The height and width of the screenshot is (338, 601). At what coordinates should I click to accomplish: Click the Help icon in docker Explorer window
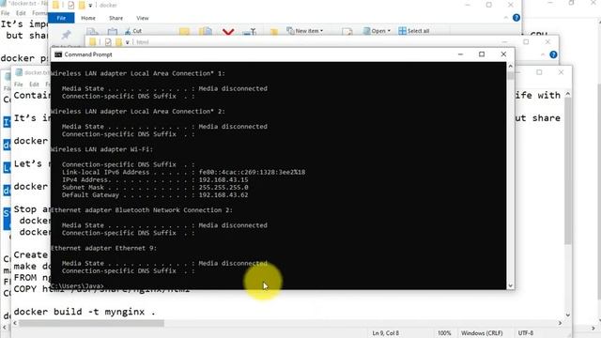tap(516, 18)
